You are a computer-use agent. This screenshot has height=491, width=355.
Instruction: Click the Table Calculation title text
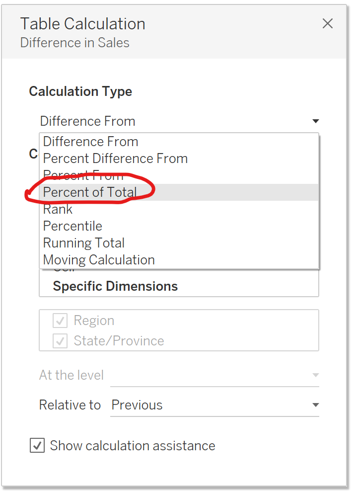pyautogui.click(x=82, y=24)
